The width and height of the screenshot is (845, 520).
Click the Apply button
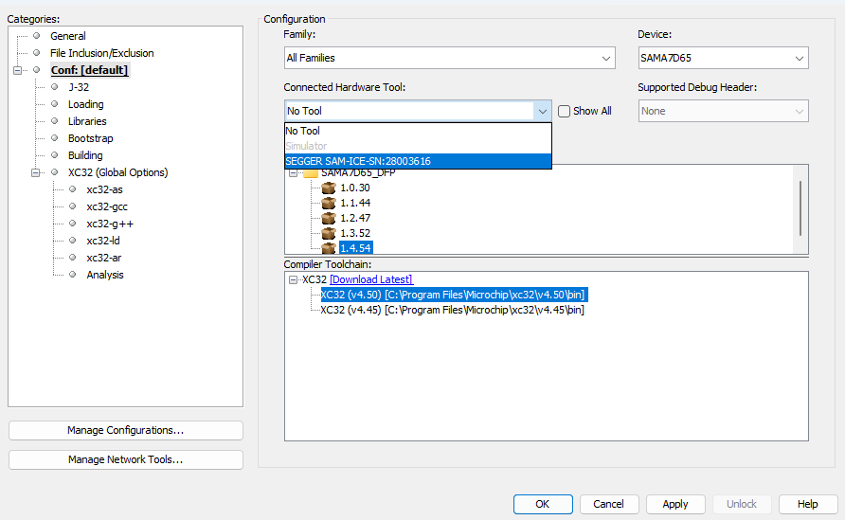(675, 504)
